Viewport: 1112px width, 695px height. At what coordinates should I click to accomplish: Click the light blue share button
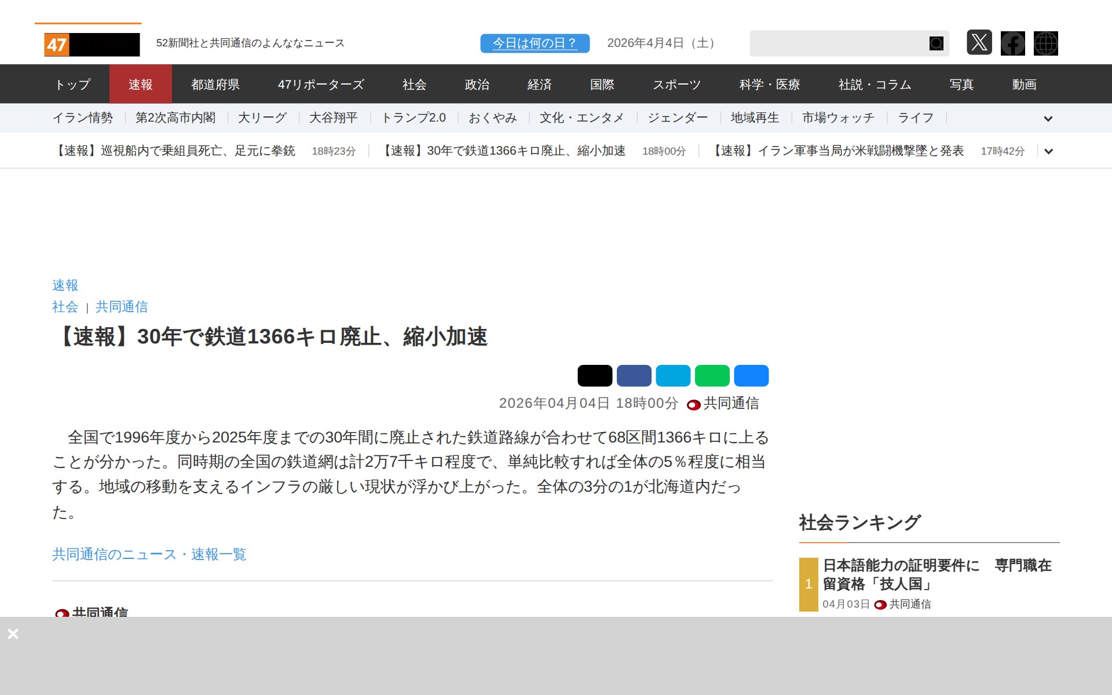pos(672,376)
